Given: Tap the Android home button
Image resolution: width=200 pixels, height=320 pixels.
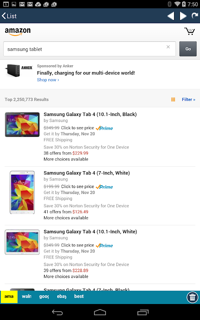Looking at the screenshot, I should tap(100, 312).
